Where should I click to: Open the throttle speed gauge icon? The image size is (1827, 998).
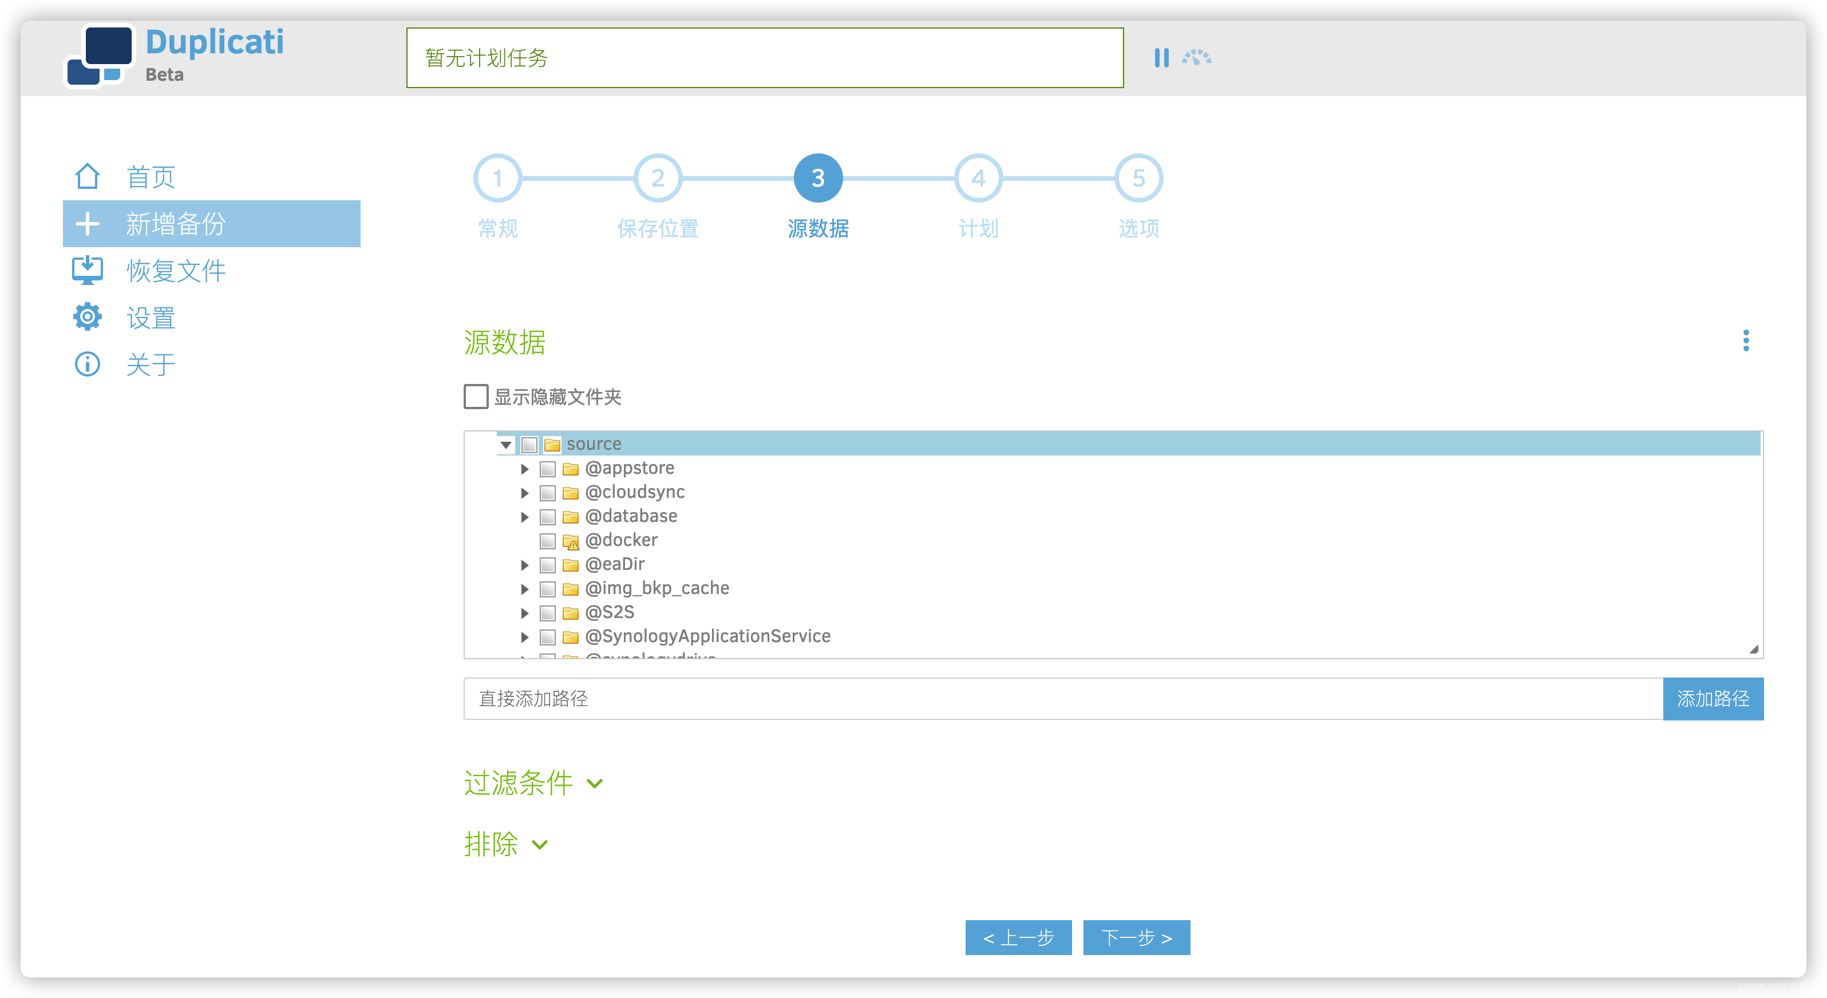tap(1196, 57)
